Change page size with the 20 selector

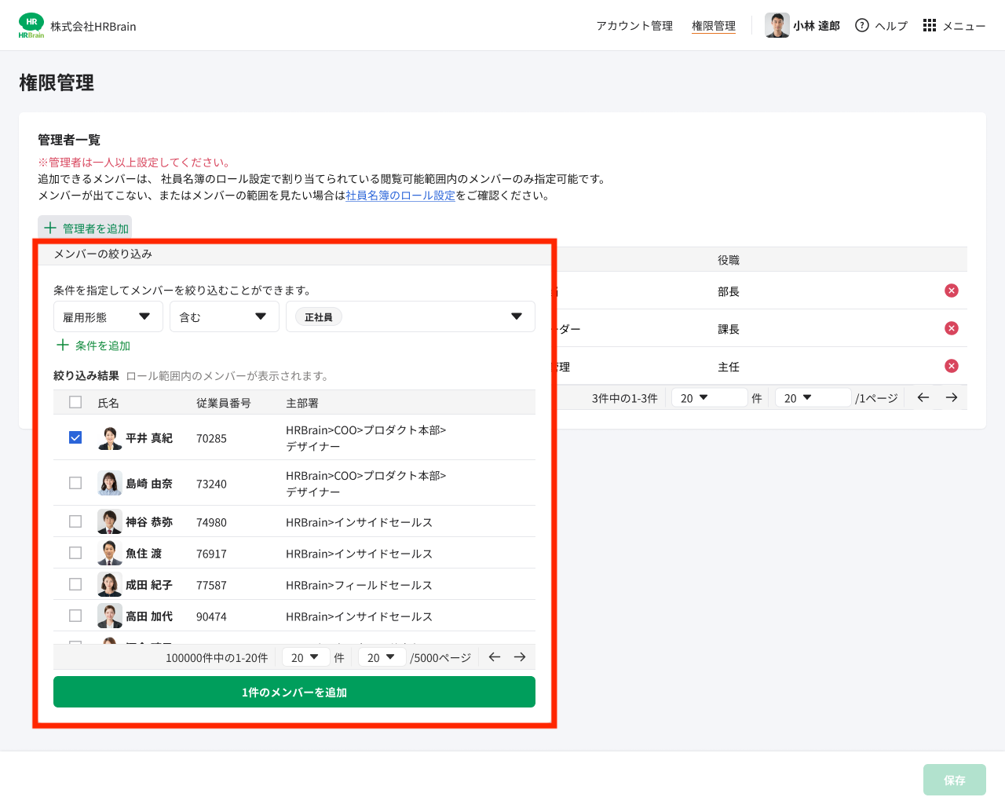305,656
